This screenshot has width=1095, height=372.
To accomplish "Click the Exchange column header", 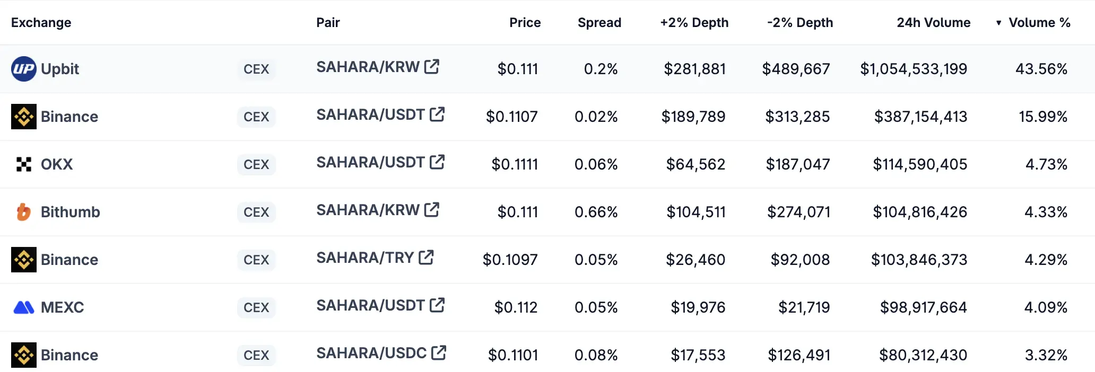I will [x=41, y=23].
